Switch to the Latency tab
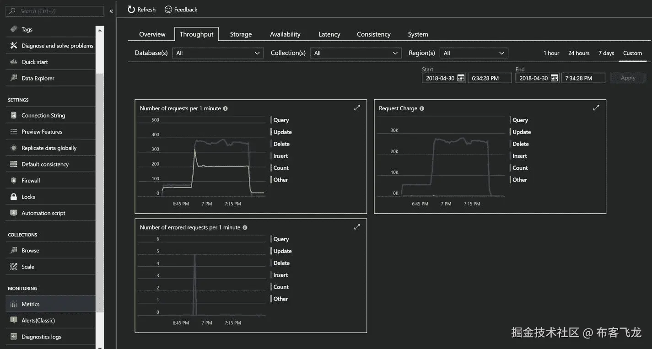The image size is (652, 349). click(329, 34)
